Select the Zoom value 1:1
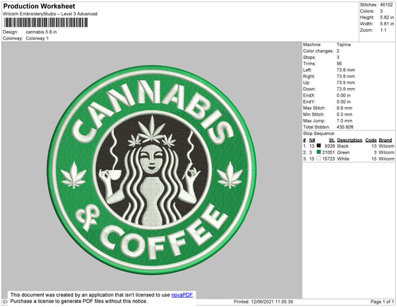The height and width of the screenshot is (307, 397). pos(383,30)
